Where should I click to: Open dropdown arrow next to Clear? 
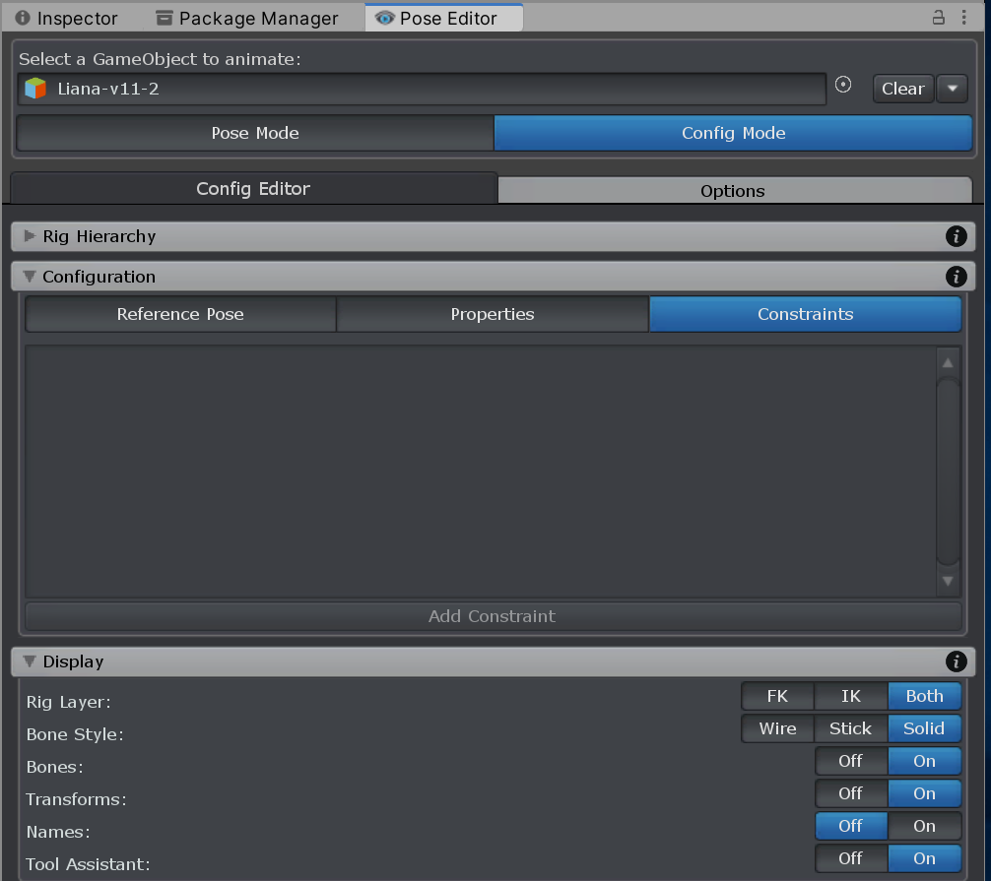(x=953, y=89)
